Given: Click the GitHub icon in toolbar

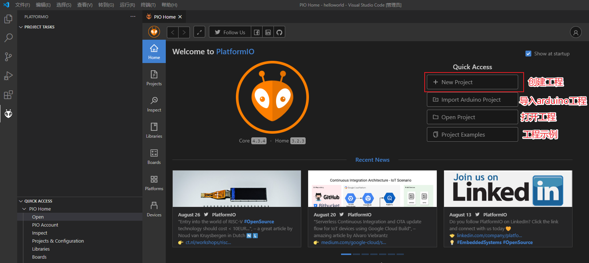Looking at the screenshot, I should [x=279, y=32].
